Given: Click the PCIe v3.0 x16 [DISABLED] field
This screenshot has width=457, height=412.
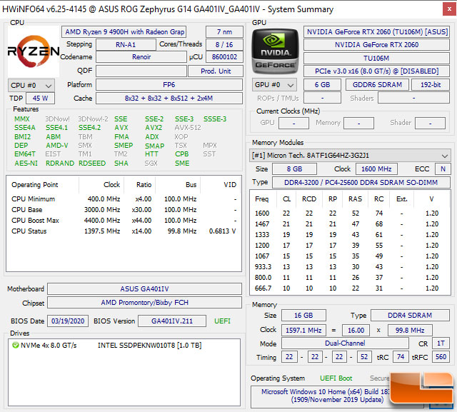Looking at the screenshot, I should (x=376, y=71).
